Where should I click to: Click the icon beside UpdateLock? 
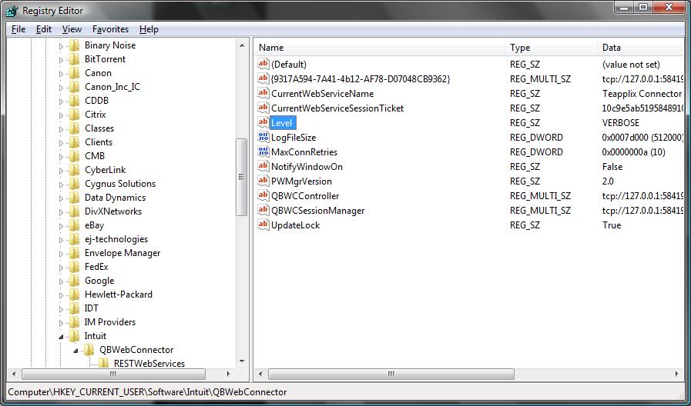(x=263, y=225)
